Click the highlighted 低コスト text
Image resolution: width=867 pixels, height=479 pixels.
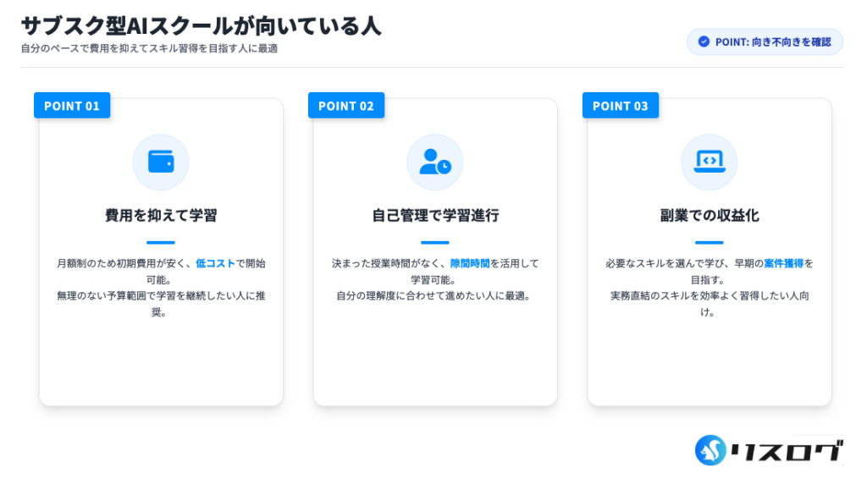coord(215,263)
